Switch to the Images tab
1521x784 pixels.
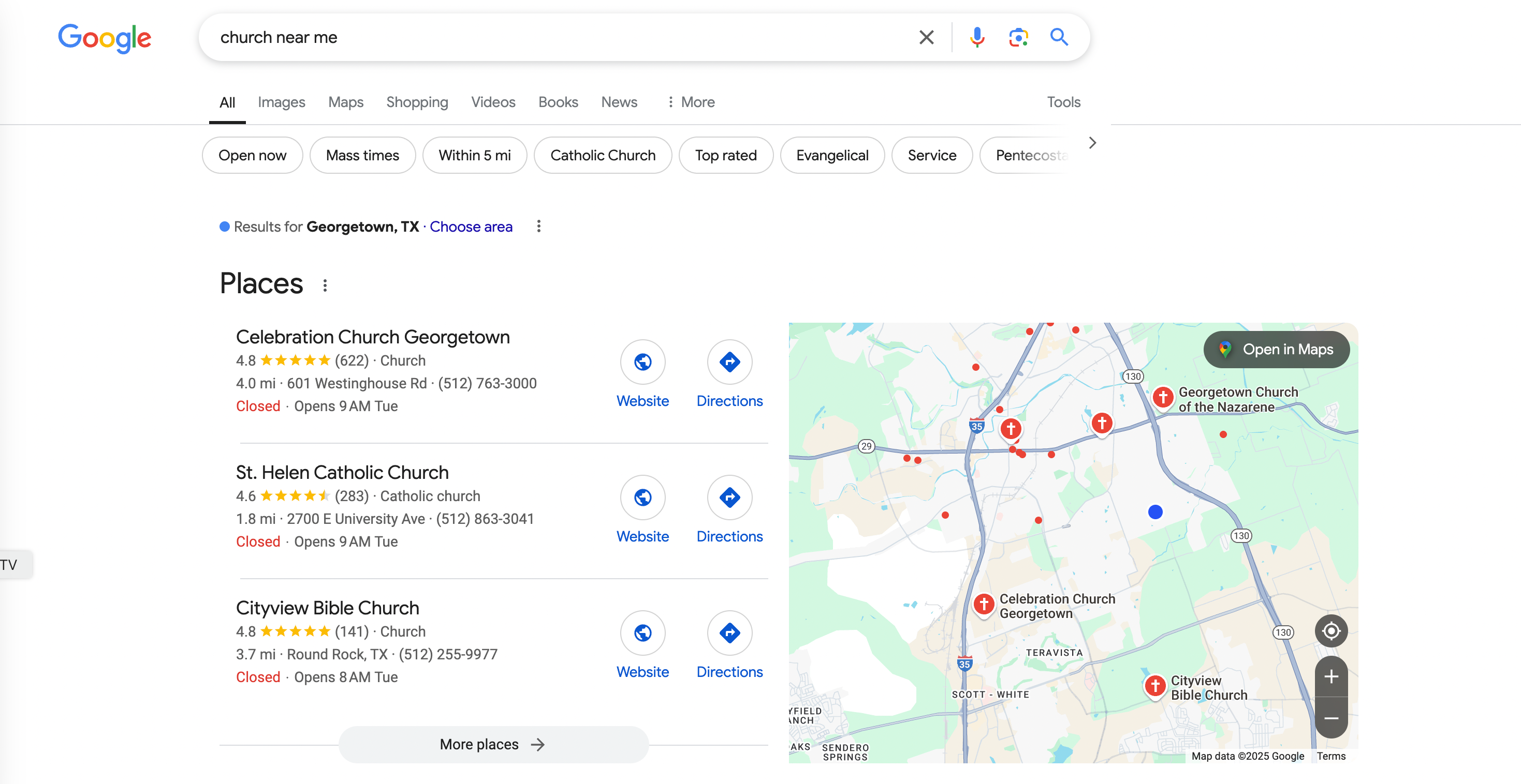click(281, 102)
